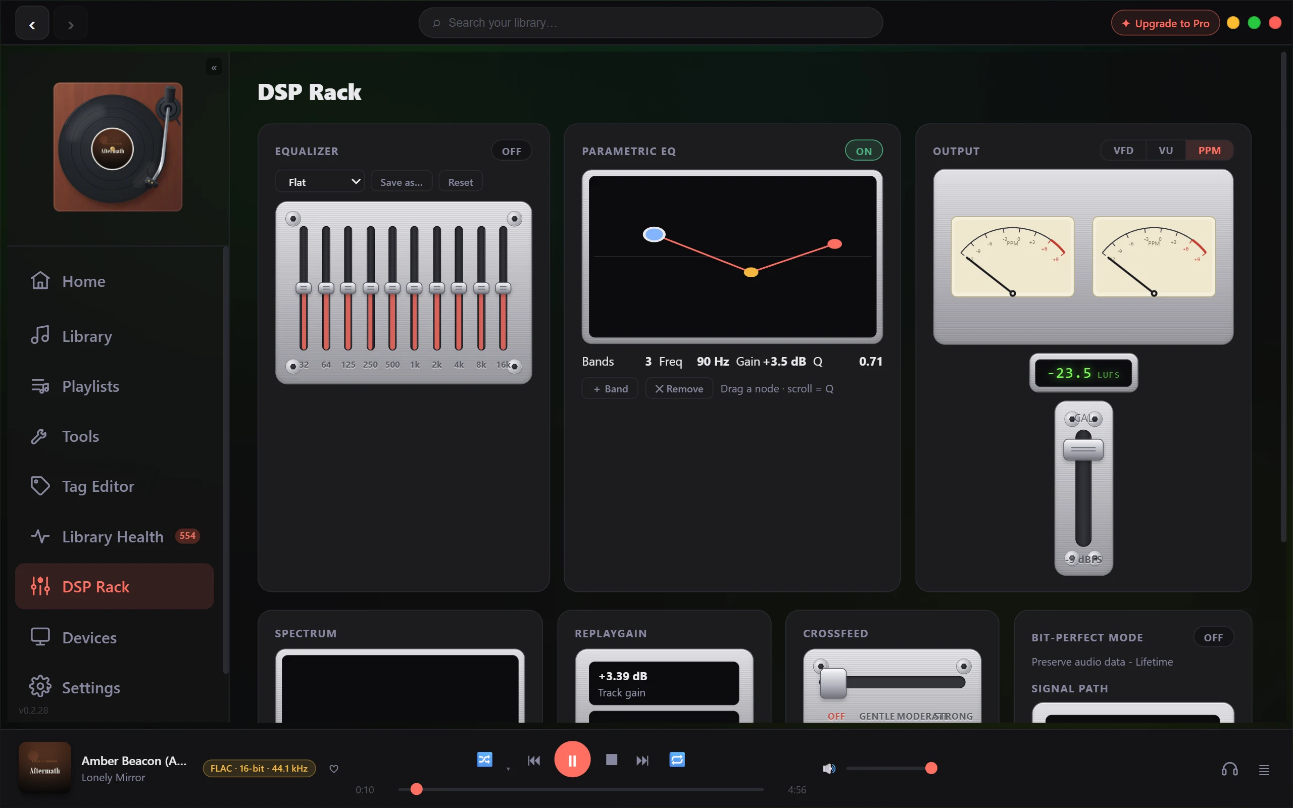Skip to the next track
Screen dimensions: 1293x808
pyautogui.click(x=643, y=760)
